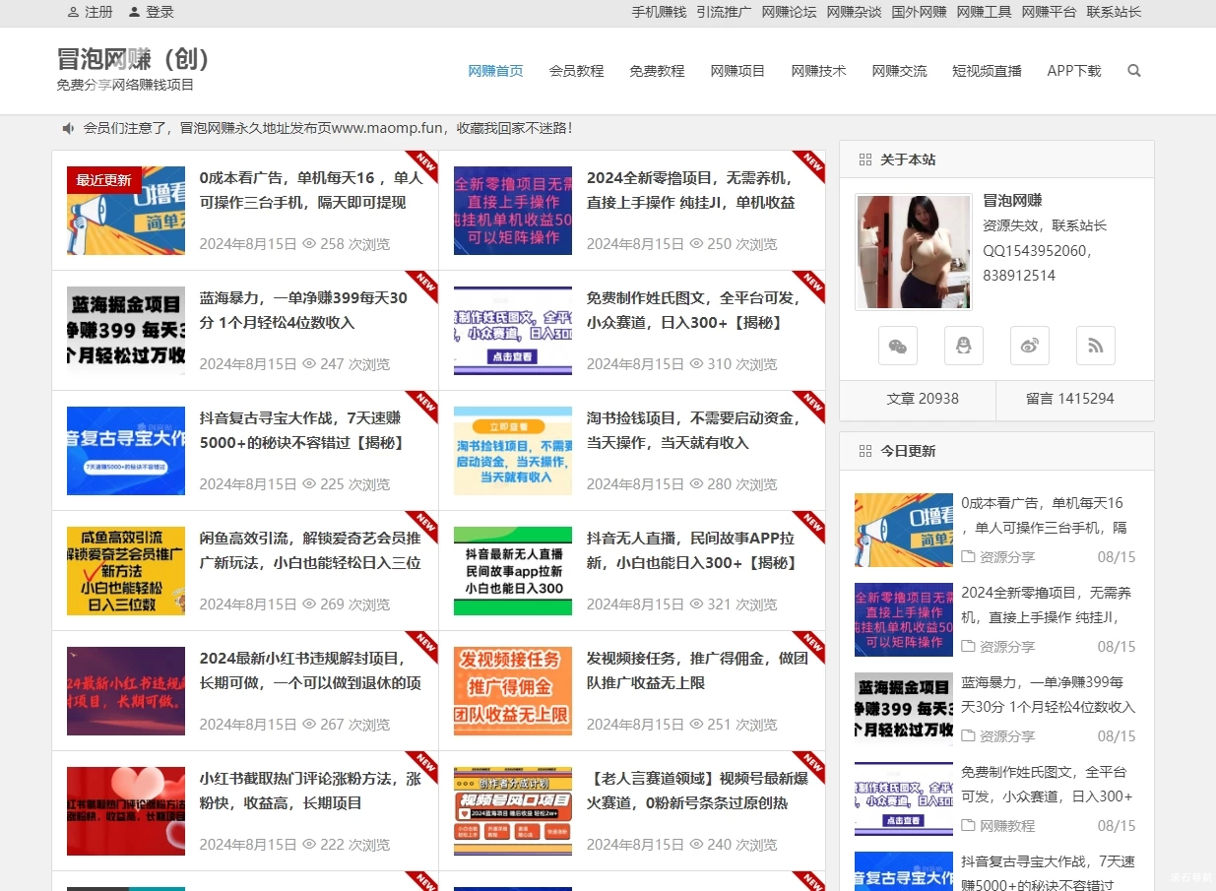Click the site owner's avatar photo
The height and width of the screenshot is (891, 1216).
pos(913,251)
